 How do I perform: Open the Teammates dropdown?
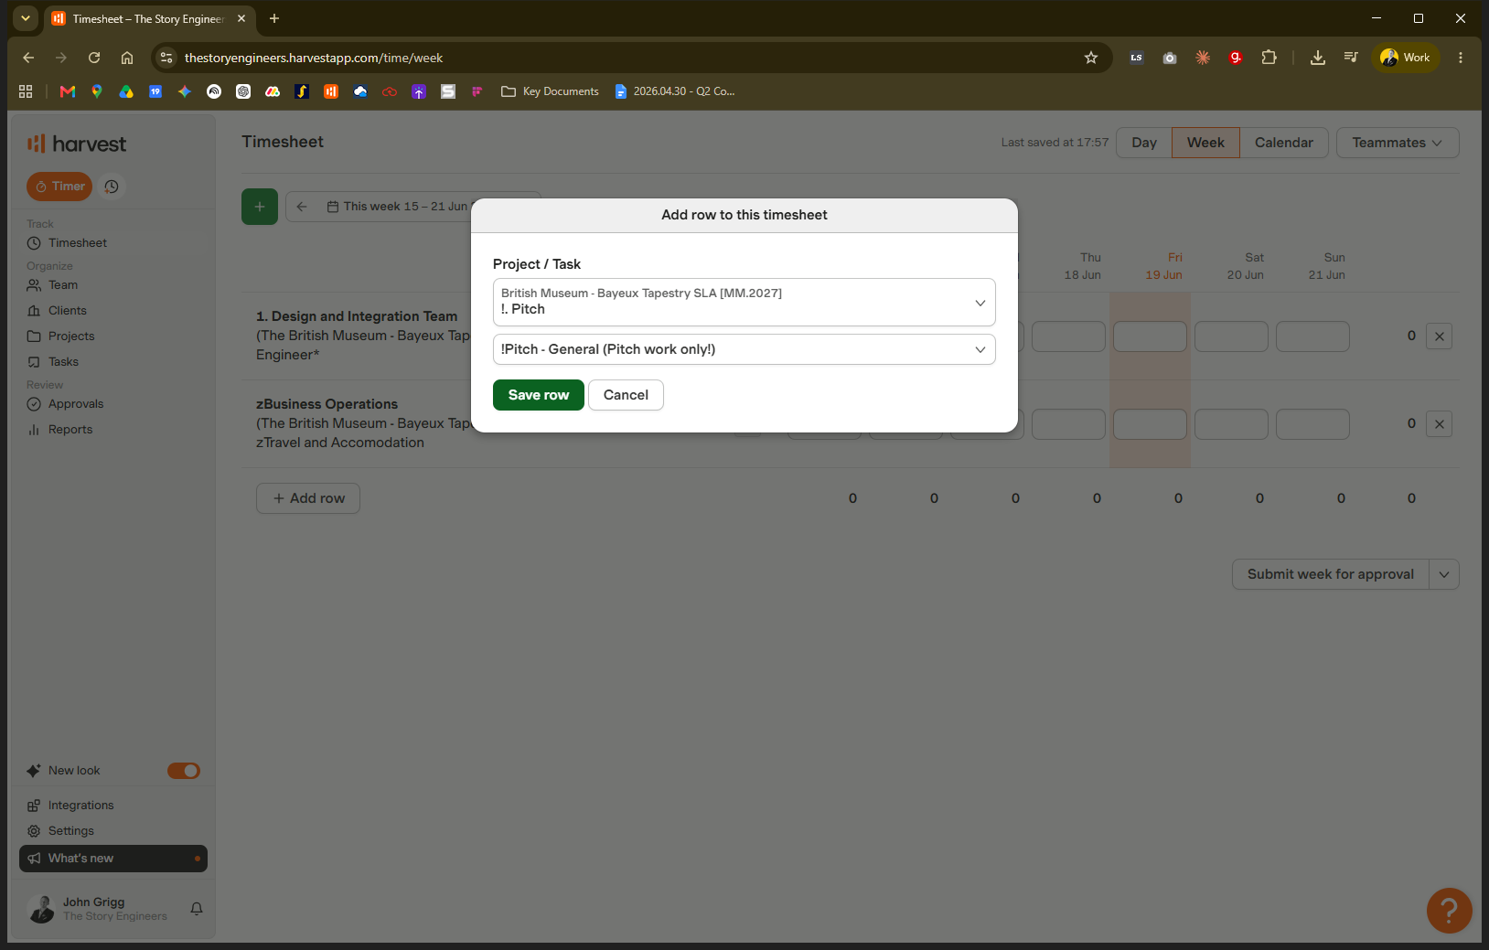[1398, 143]
